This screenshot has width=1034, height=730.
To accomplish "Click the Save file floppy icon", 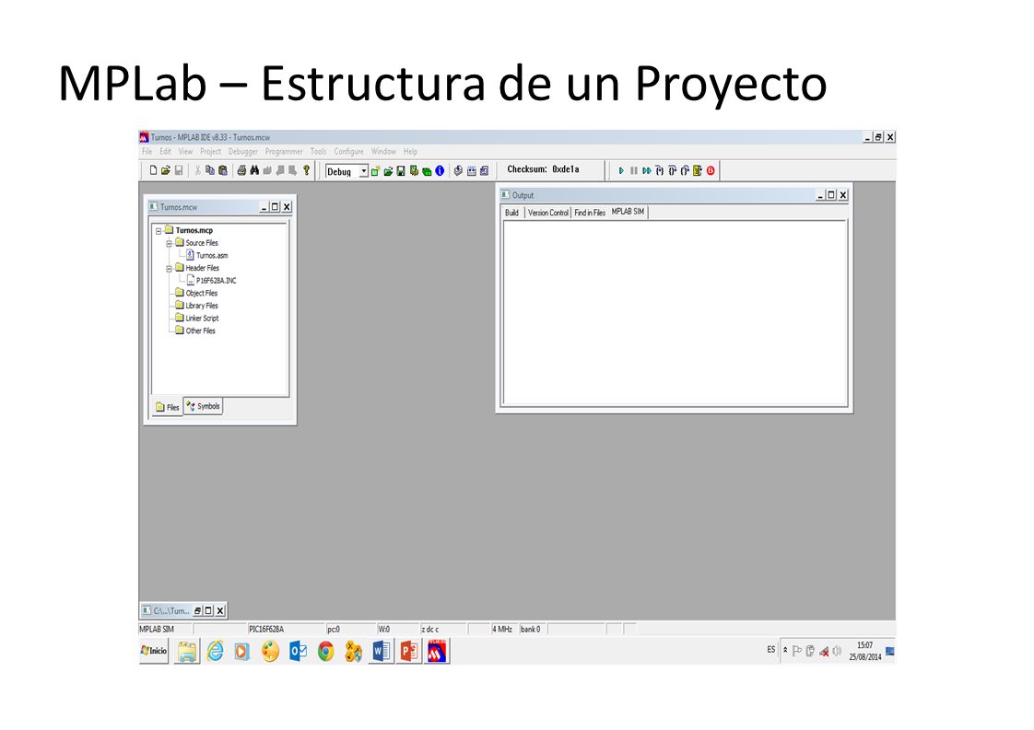I will tap(178, 170).
